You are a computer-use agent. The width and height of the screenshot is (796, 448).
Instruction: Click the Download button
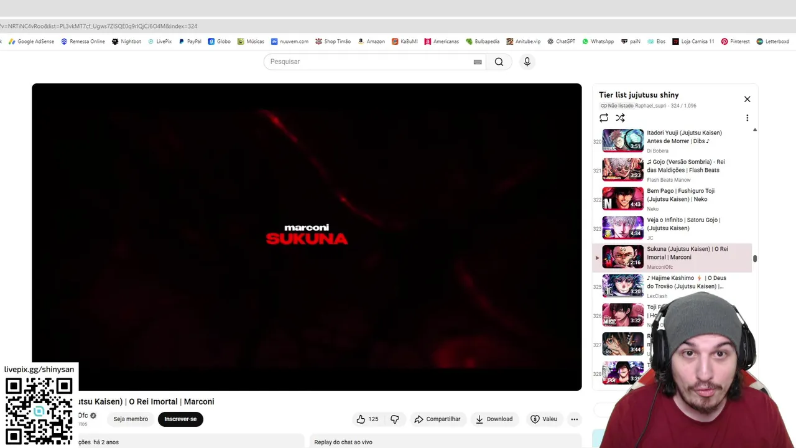click(494, 419)
